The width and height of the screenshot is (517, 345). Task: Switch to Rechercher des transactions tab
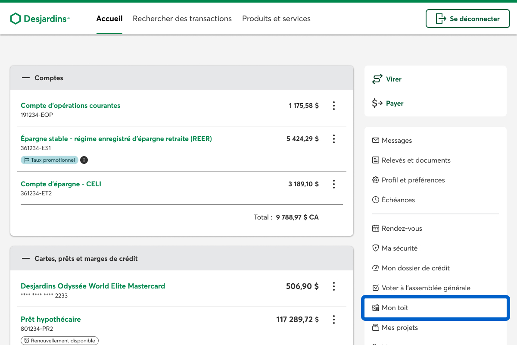tap(182, 19)
